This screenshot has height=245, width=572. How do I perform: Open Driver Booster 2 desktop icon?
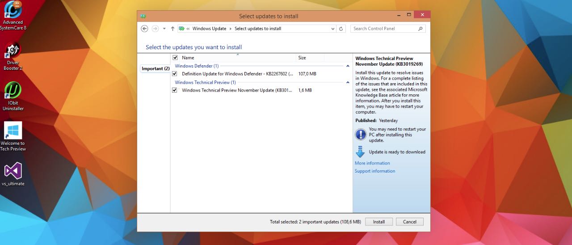[x=13, y=56]
